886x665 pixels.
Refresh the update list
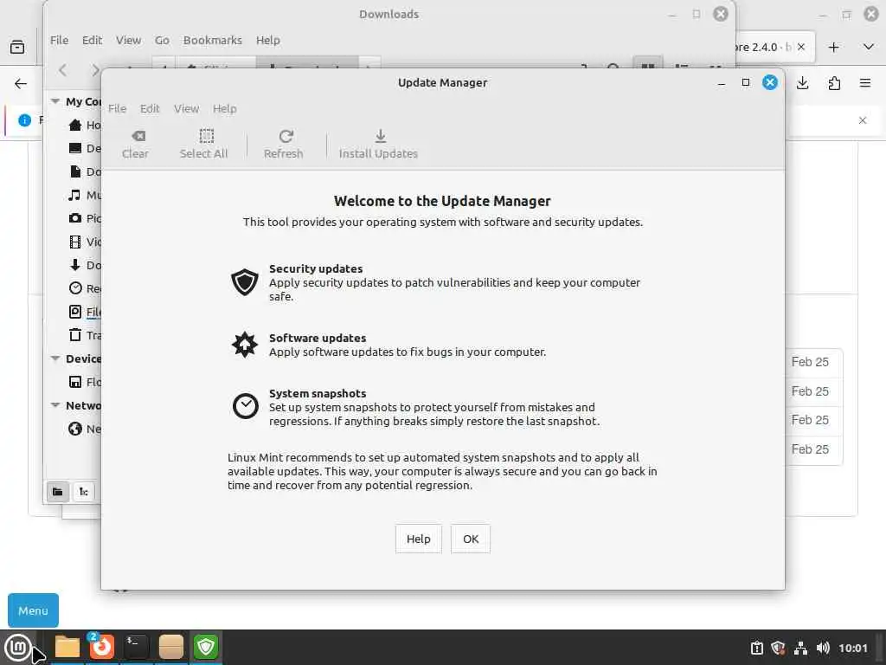point(283,145)
